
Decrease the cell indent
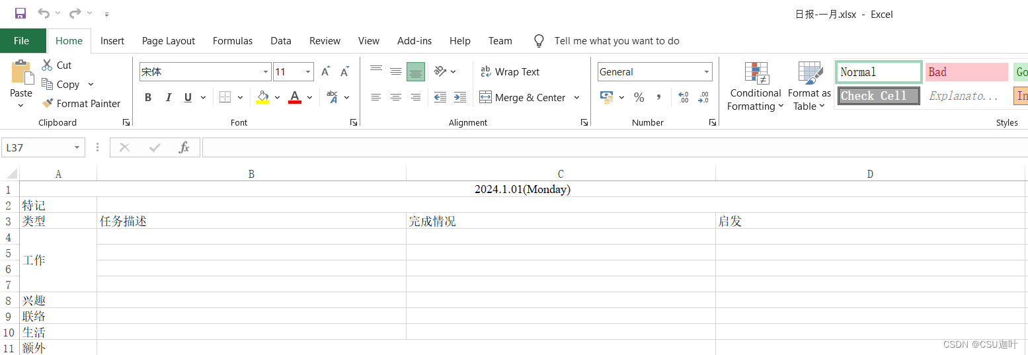point(440,97)
